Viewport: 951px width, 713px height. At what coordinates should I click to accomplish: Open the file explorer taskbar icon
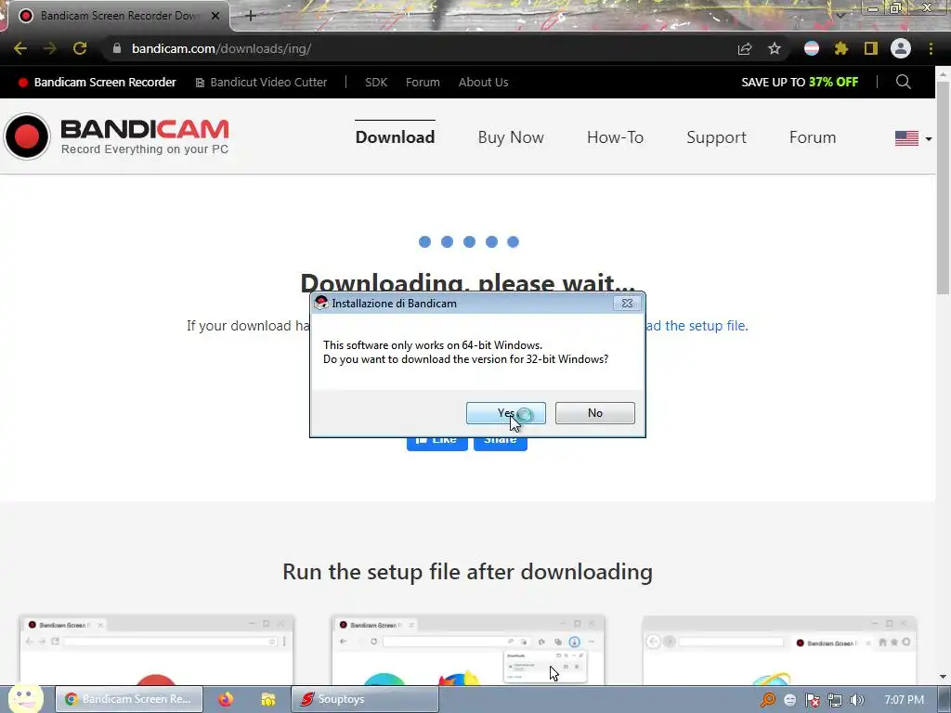tap(268, 699)
